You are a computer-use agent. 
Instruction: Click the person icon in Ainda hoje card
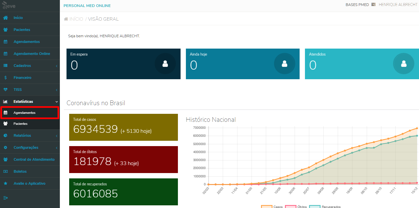[x=284, y=64]
